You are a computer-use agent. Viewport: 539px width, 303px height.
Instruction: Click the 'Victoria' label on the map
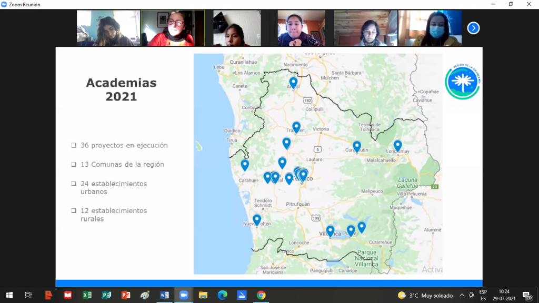[321, 129]
